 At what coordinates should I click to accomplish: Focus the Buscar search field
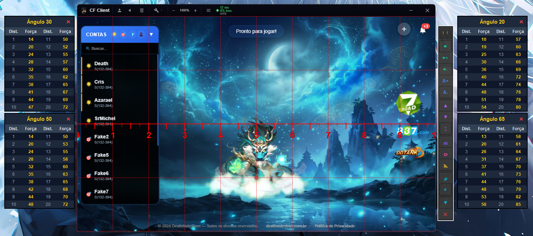coord(120,48)
